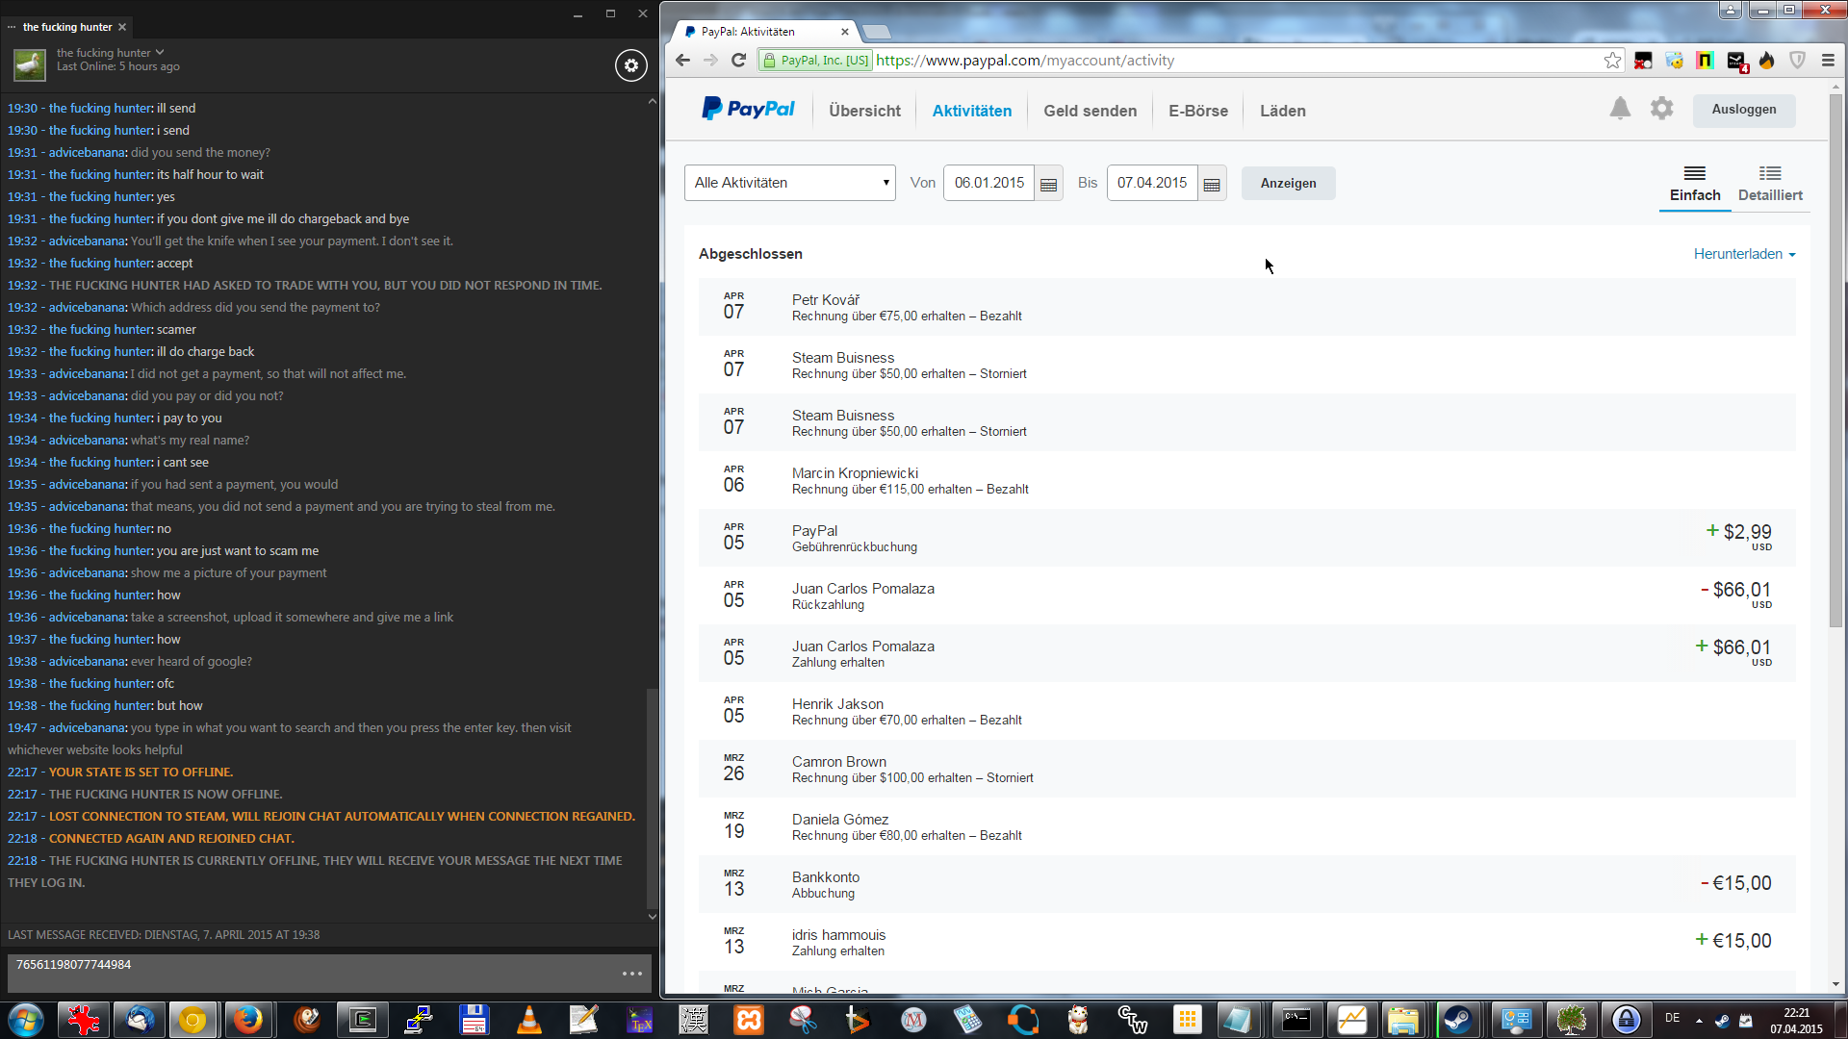Open the Bis date calendar picker
1848x1039 pixels.
pyautogui.click(x=1212, y=184)
